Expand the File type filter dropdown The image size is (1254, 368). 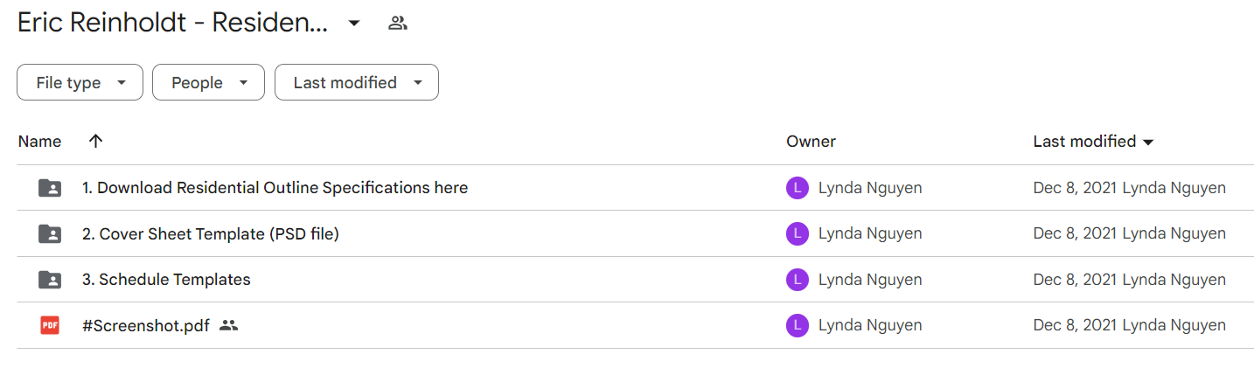(80, 83)
